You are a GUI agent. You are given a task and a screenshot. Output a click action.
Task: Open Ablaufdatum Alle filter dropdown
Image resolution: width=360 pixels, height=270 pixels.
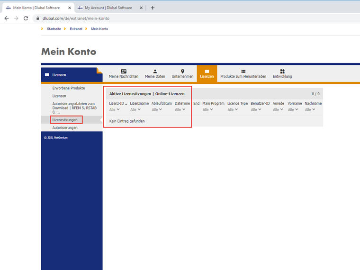[157, 110]
